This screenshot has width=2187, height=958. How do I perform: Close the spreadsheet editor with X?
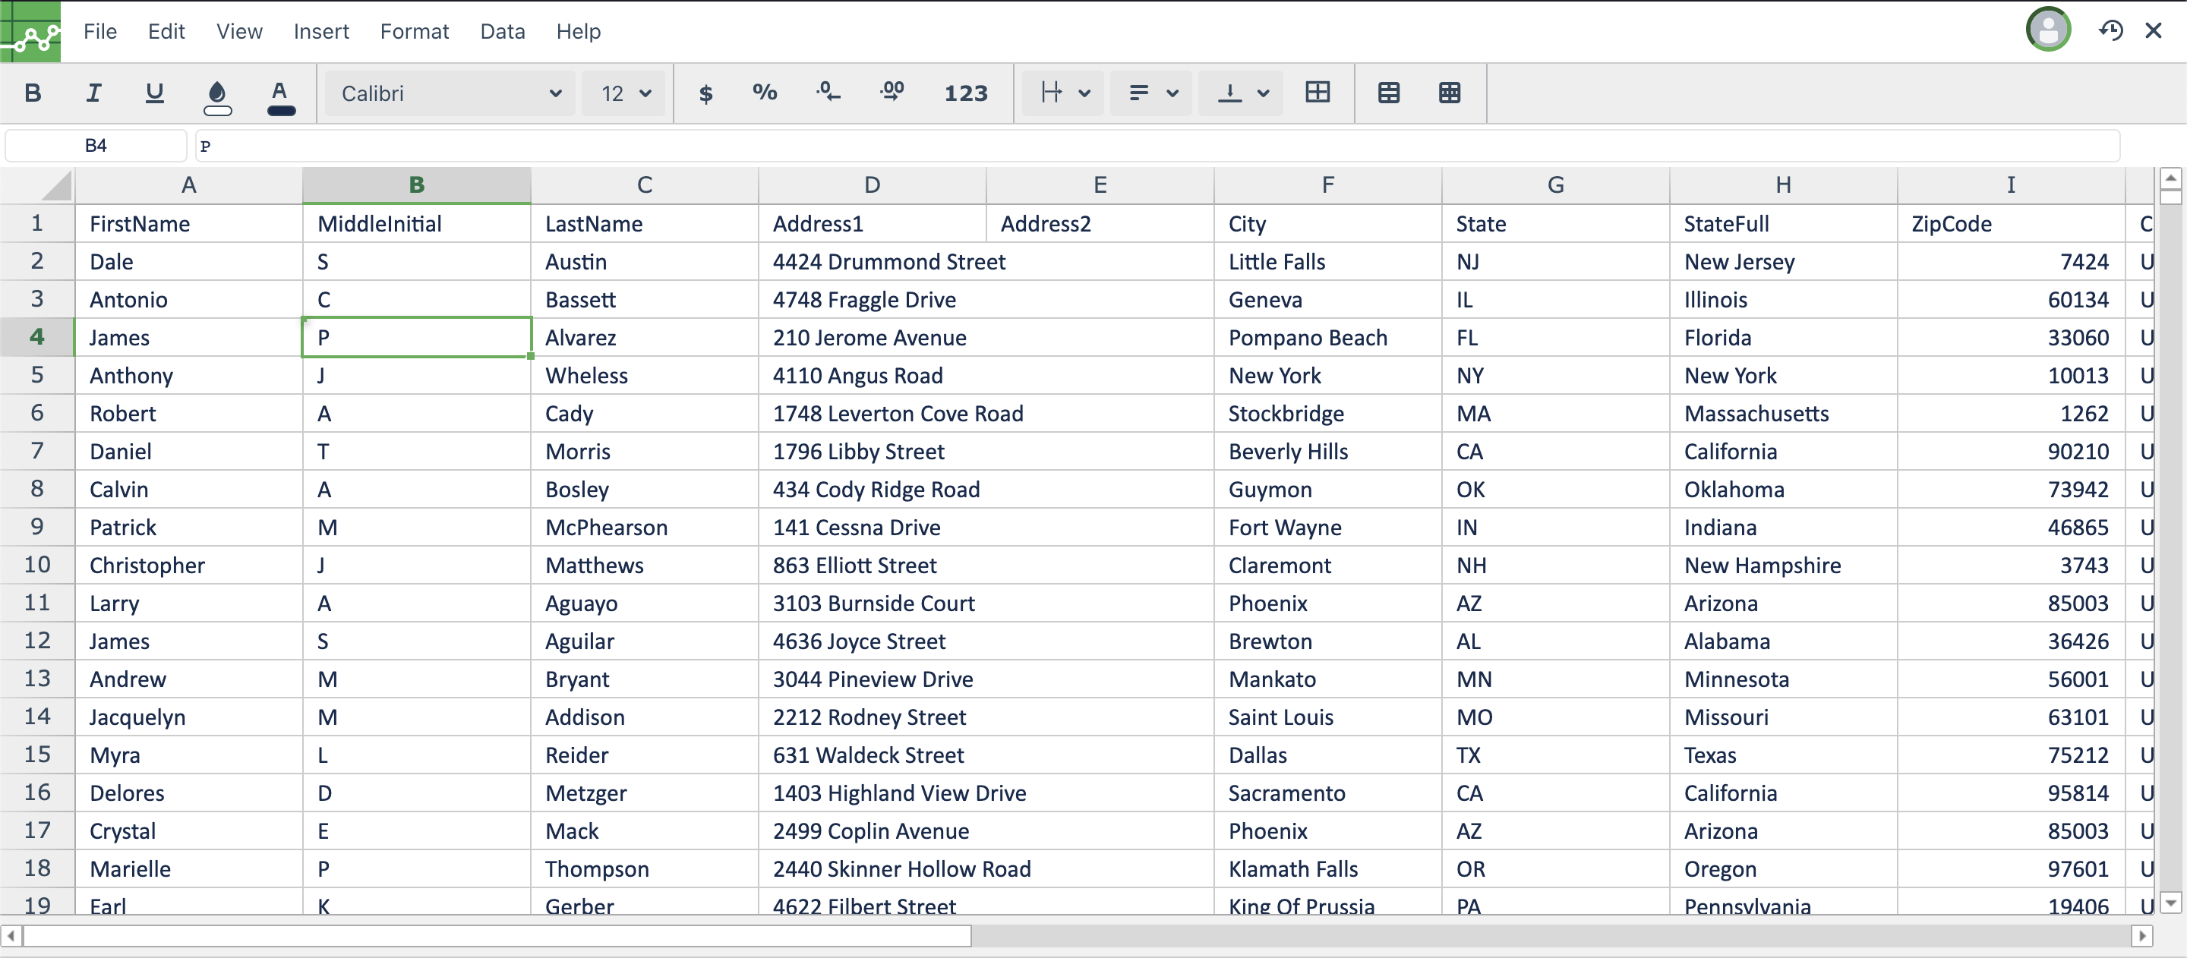pos(2153,31)
